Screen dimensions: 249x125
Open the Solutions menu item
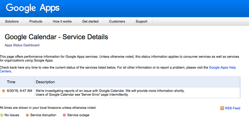pyautogui.click(x=12, y=21)
